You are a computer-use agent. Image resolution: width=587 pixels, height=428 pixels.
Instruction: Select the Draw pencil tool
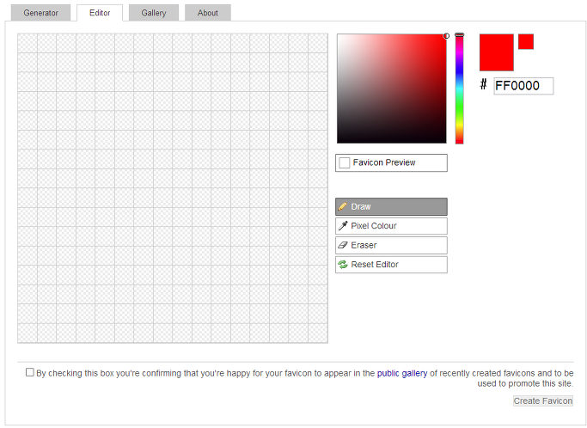[391, 207]
